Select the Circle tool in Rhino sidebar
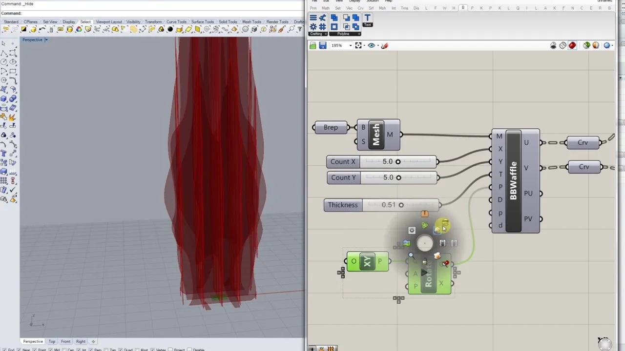Viewport: 625px width, 351px height. [3, 61]
